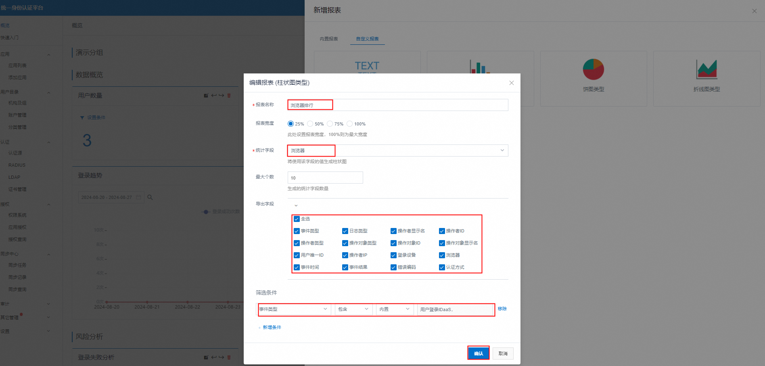Click the 移除 link on filter row
Screen dimensions: 765x366
coord(502,309)
